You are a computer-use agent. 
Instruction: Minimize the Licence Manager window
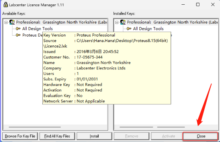(183, 5)
